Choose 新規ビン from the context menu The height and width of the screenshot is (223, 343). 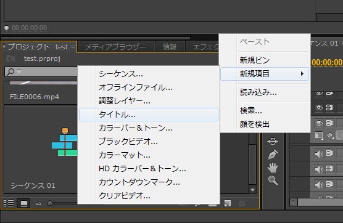265,60
